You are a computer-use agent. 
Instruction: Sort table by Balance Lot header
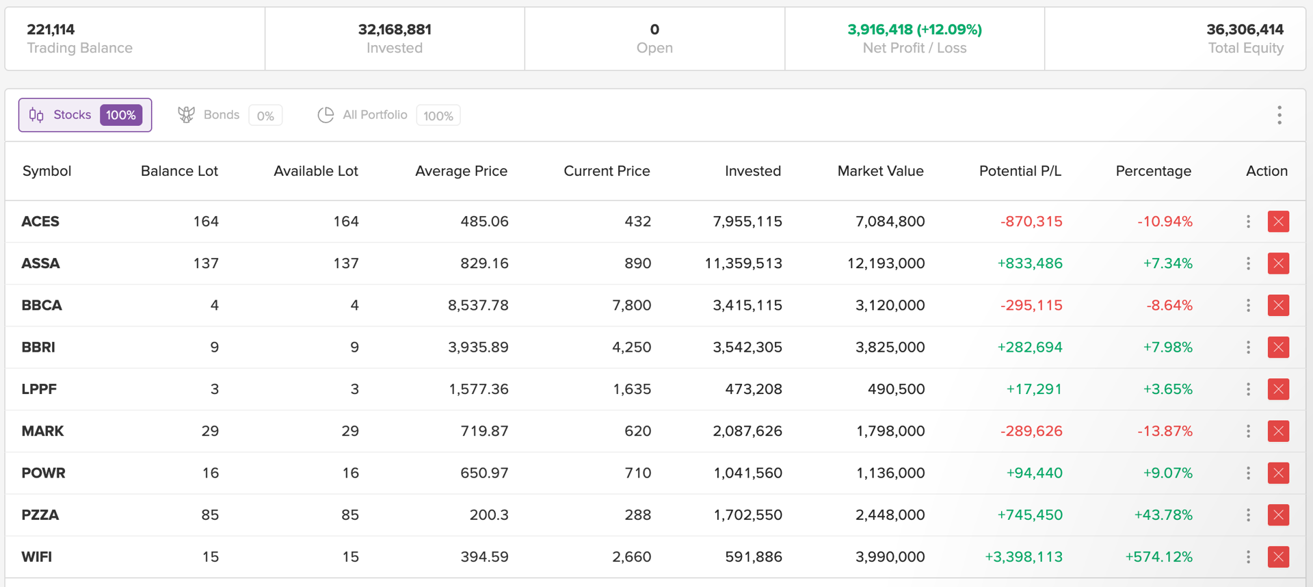[x=179, y=171]
